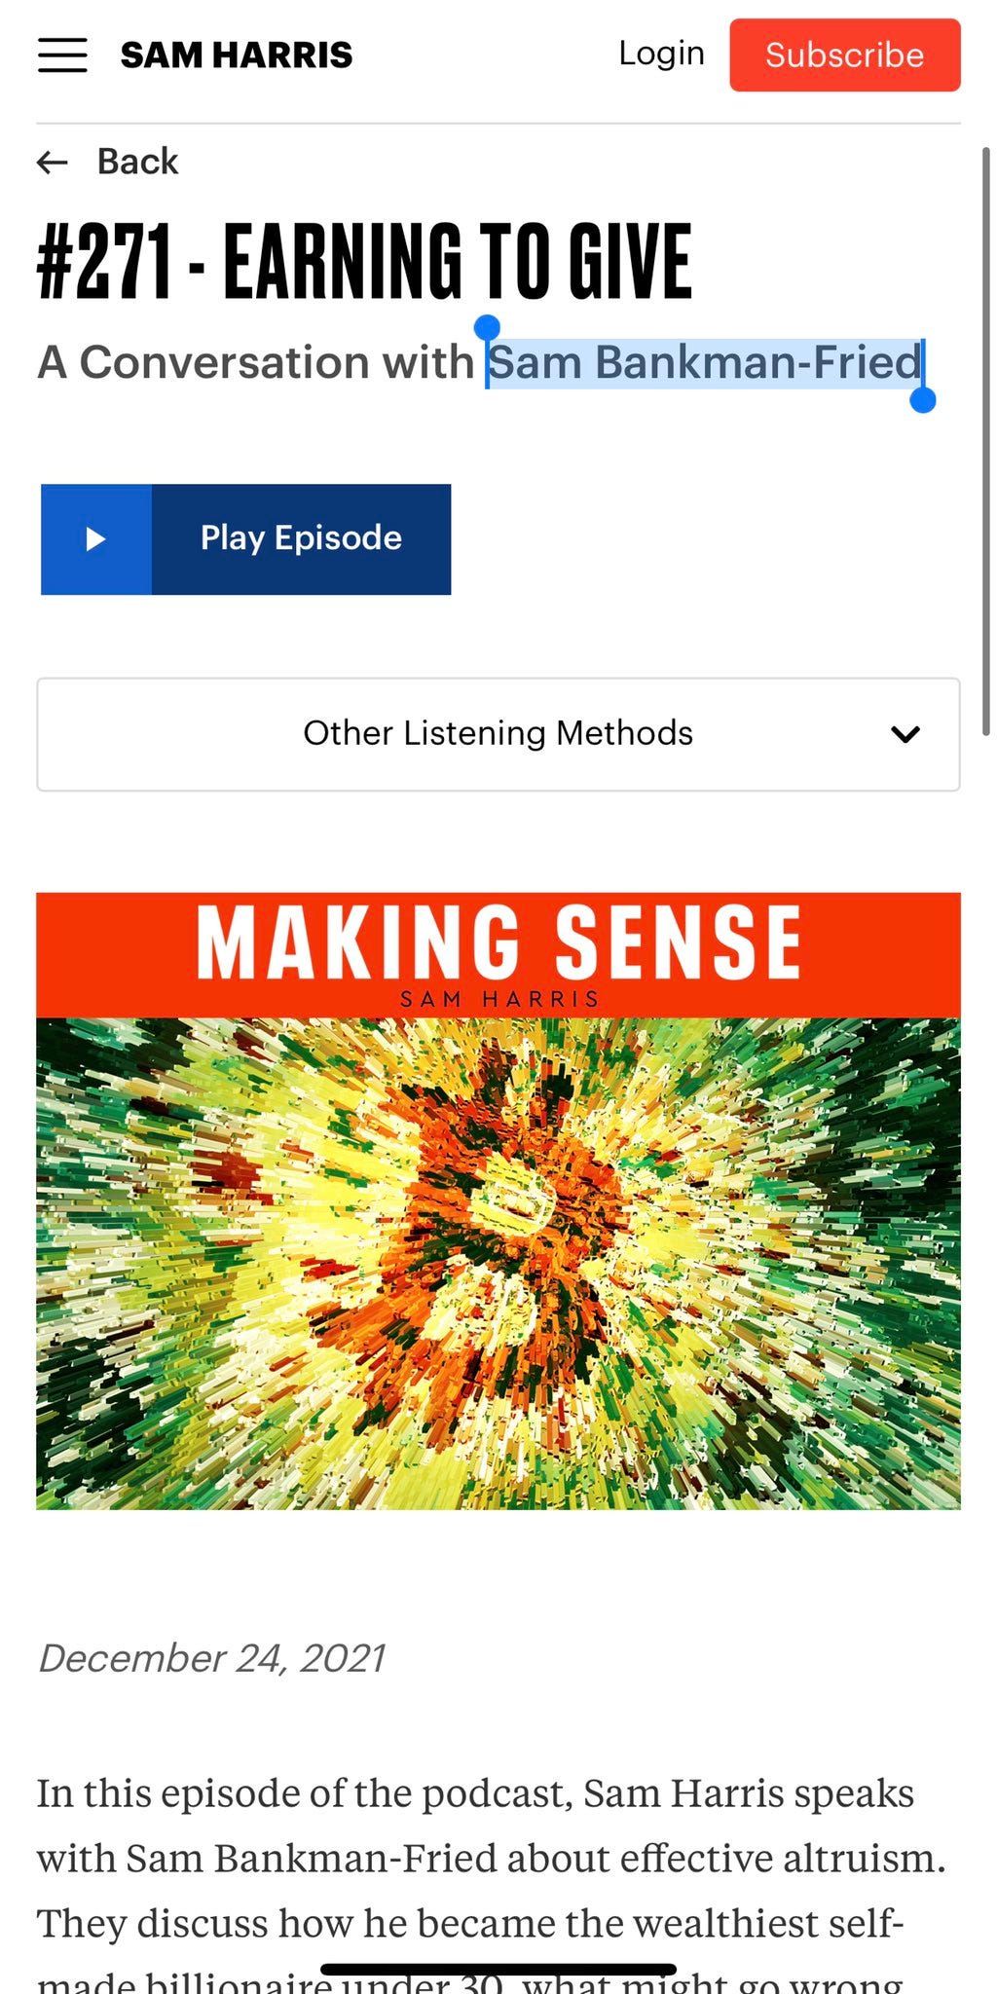Screen dimensions: 997x1994
Task: Click the highlighted Sam Bankman-Fried text
Action: point(705,362)
